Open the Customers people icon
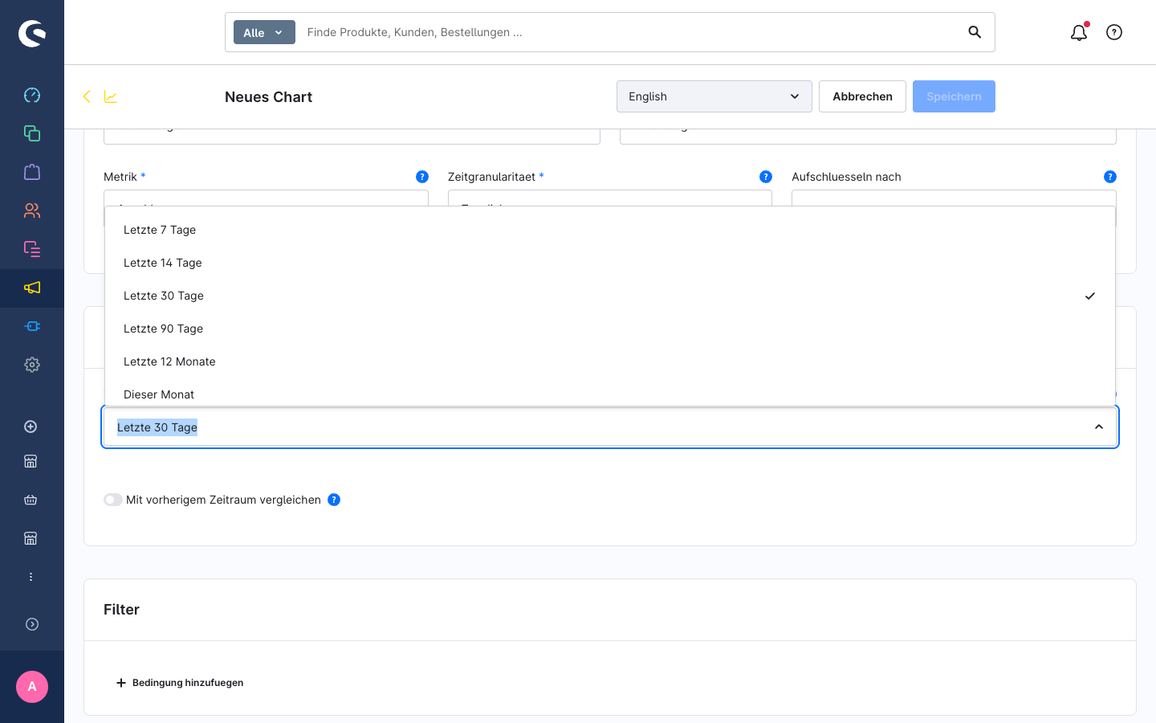1156x723 pixels. coord(32,210)
